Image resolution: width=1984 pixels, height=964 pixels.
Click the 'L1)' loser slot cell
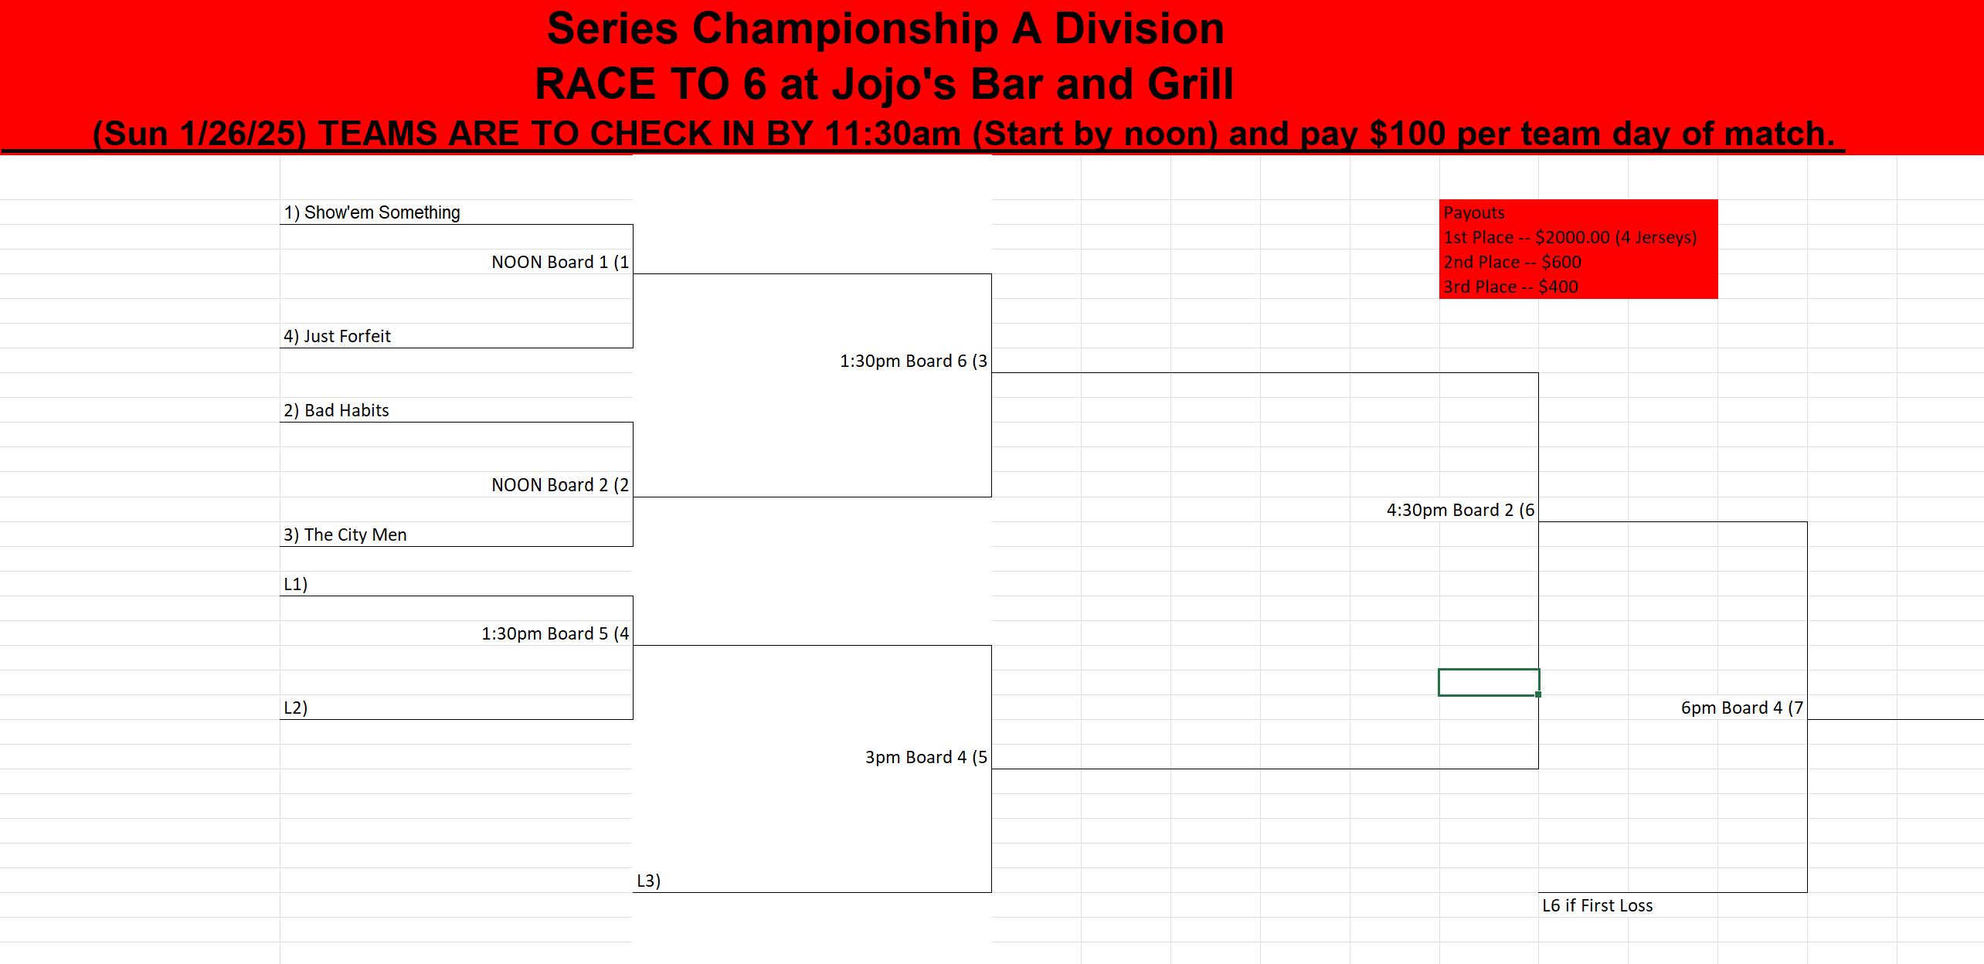(456, 584)
